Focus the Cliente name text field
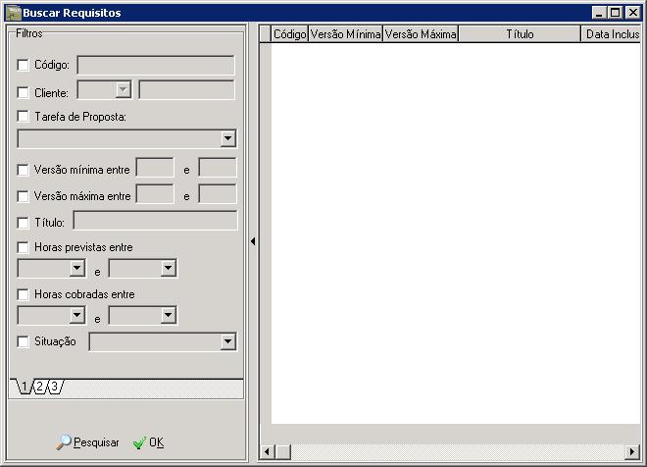 click(x=186, y=89)
